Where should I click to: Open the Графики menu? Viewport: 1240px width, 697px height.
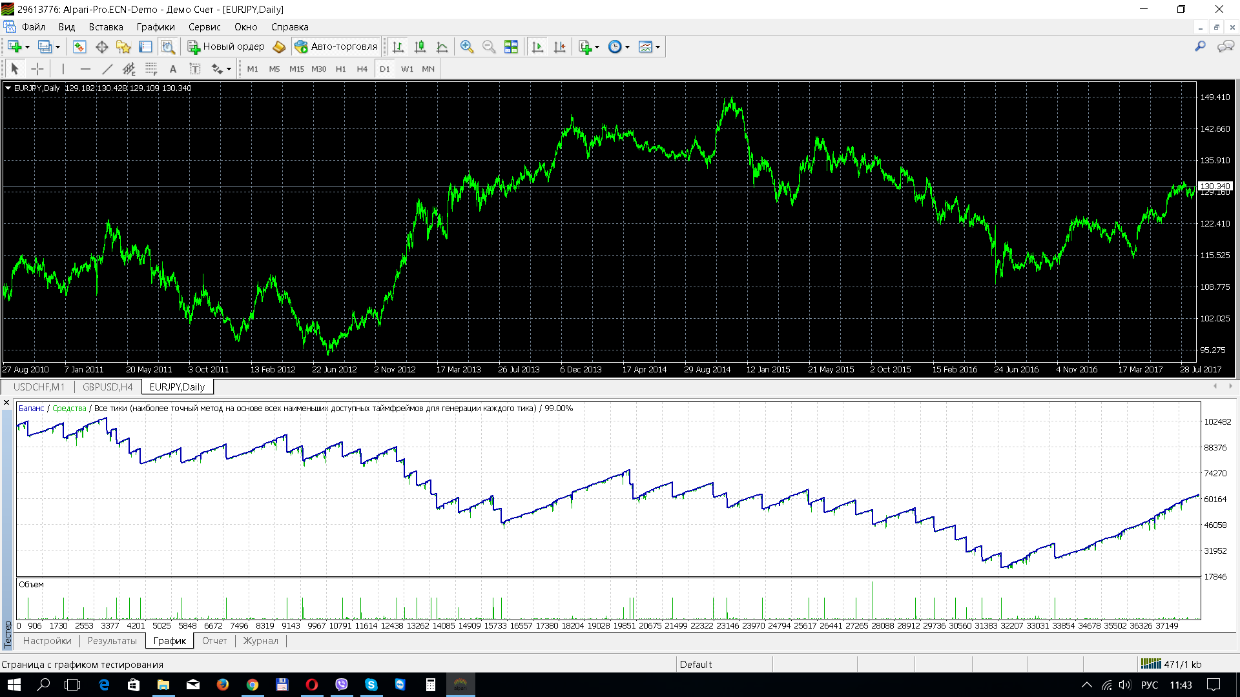(156, 27)
